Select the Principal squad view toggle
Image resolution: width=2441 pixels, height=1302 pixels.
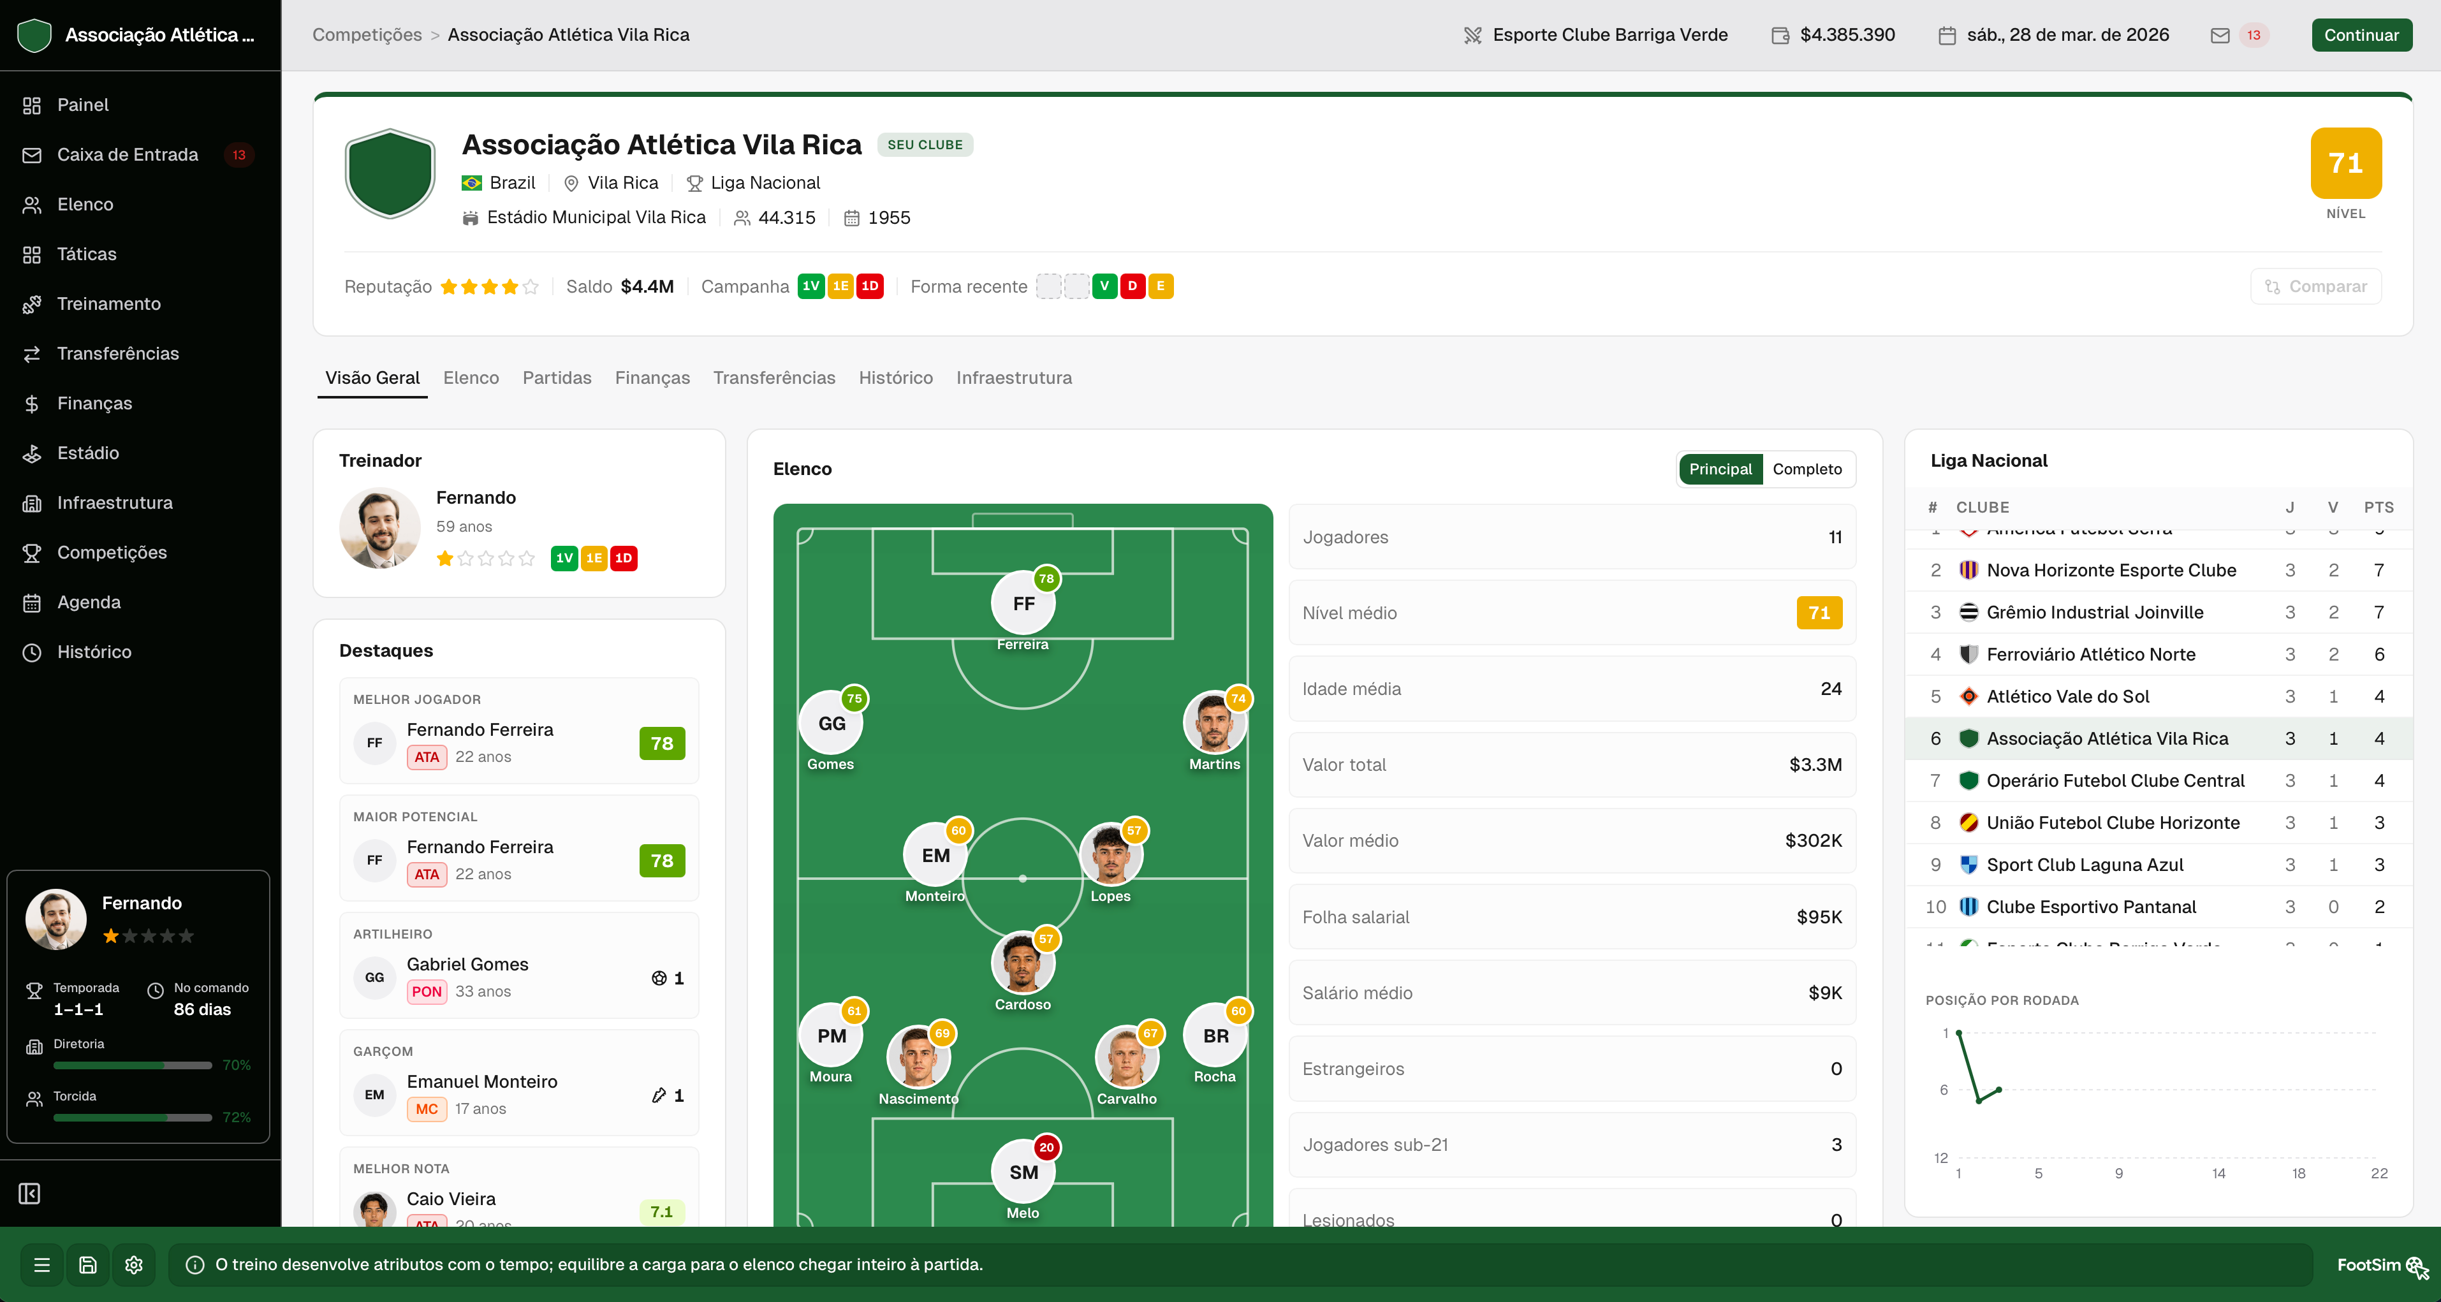(x=1720, y=469)
